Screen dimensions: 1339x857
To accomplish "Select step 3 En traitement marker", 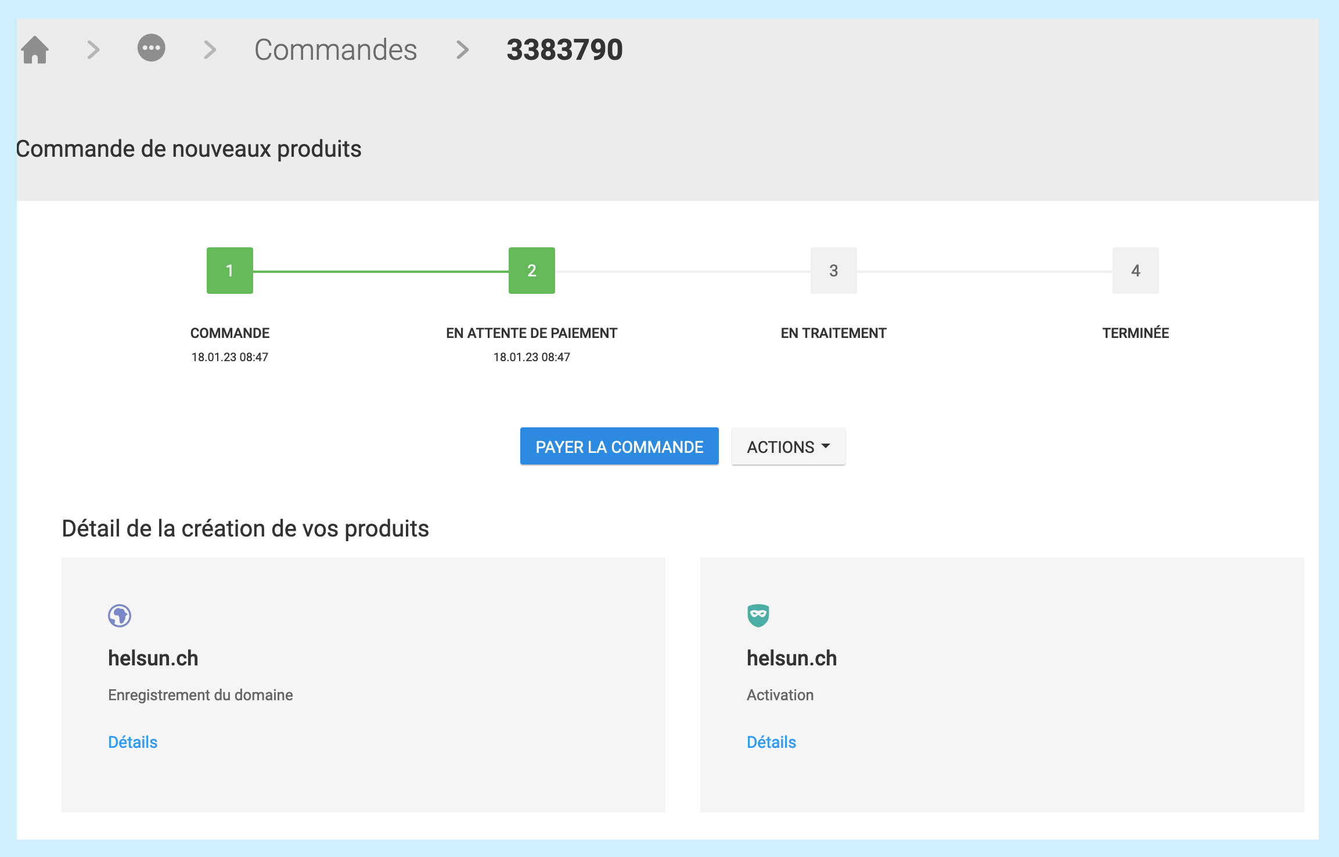I will [833, 271].
